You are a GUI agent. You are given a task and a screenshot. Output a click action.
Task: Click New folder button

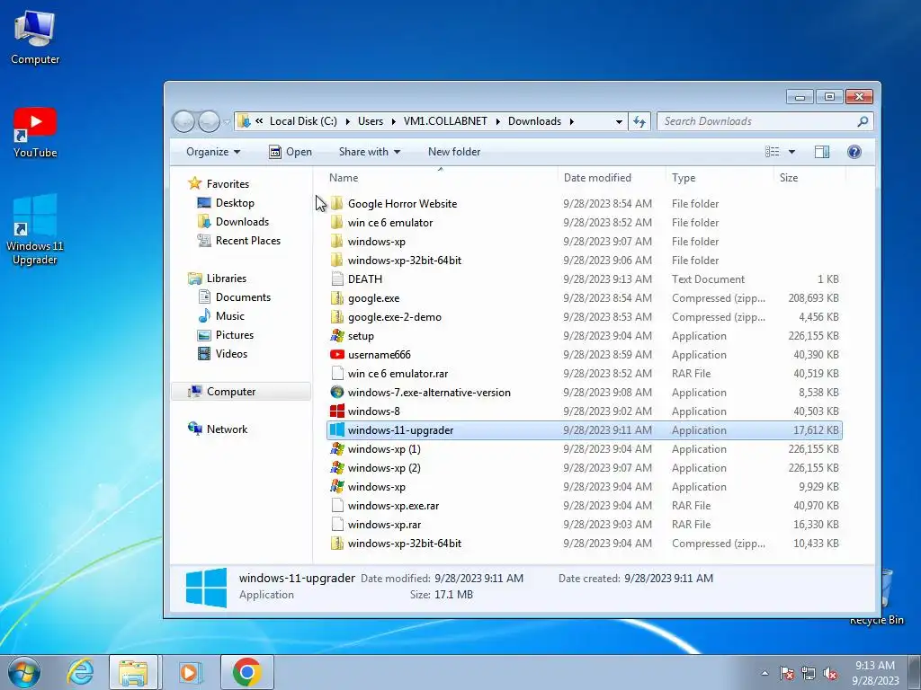tap(454, 152)
